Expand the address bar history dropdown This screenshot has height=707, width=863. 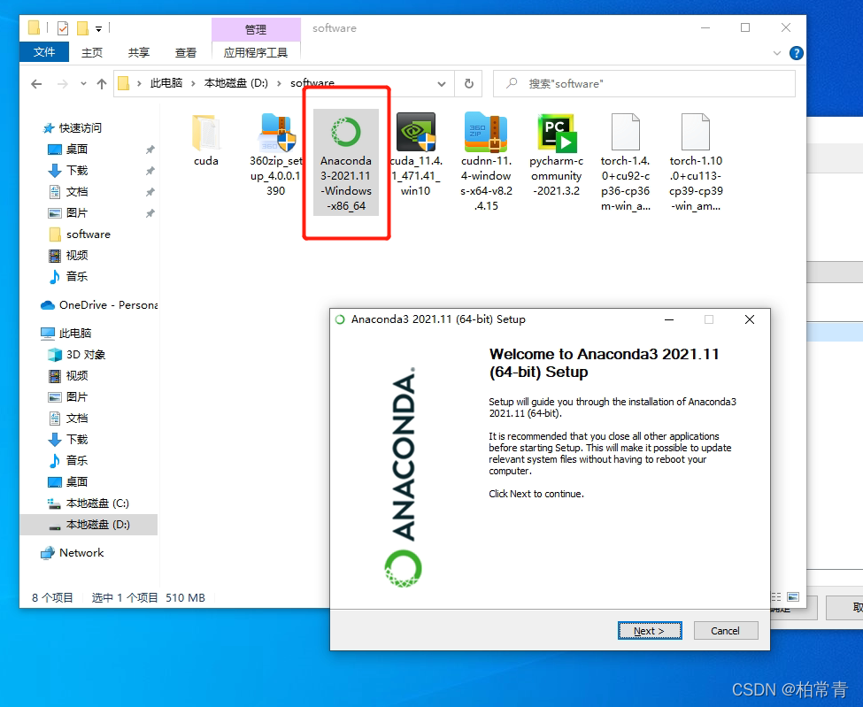pyautogui.click(x=442, y=84)
